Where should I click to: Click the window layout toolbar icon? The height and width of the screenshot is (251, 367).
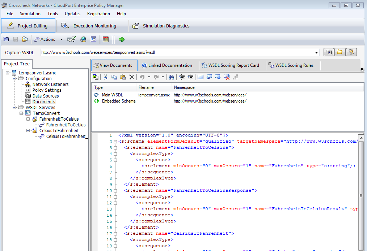[93, 39]
